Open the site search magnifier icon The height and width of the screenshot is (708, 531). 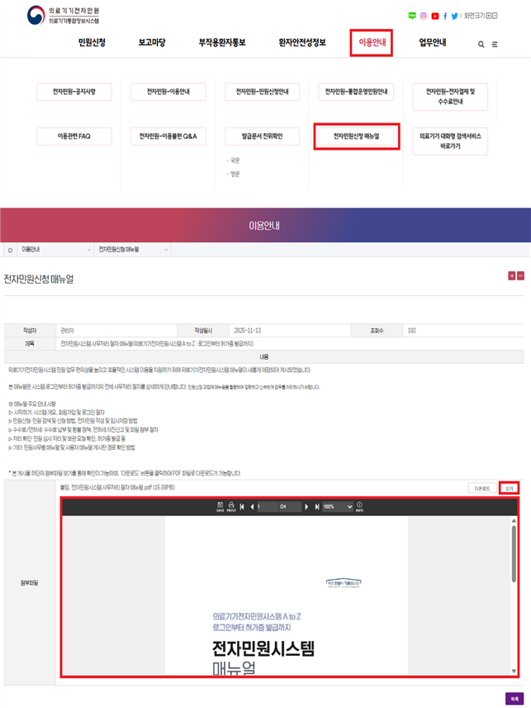[x=481, y=45]
